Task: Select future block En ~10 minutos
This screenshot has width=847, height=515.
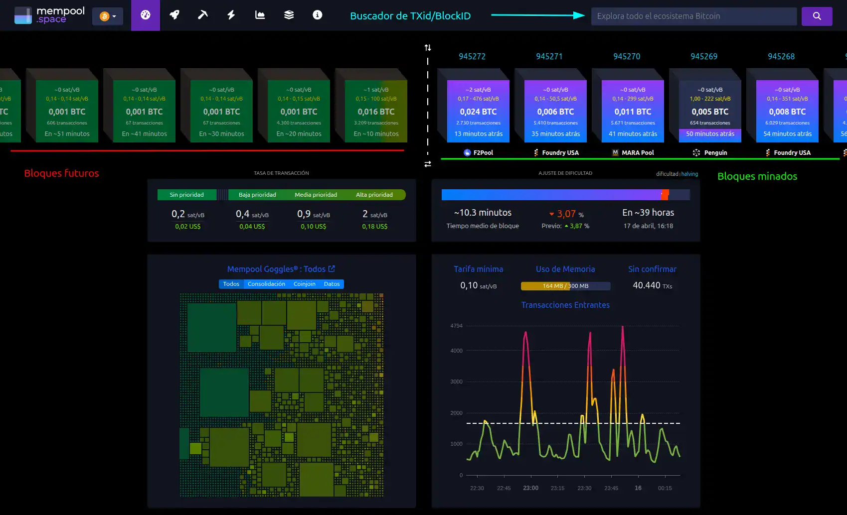Action: (x=376, y=111)
